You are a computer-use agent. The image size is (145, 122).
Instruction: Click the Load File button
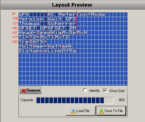pyautogui.click(x=81, y=111)
